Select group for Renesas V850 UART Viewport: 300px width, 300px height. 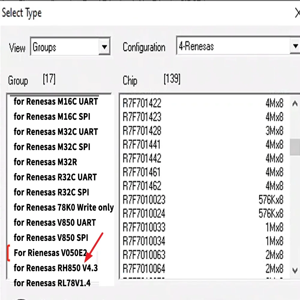point(55,222)
